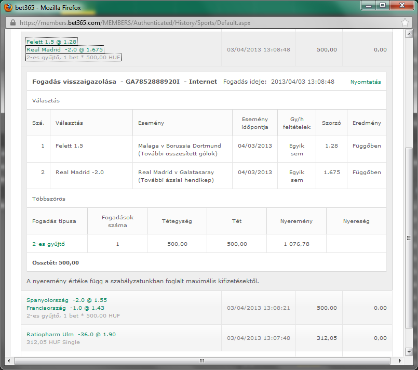418x370 pixels.
Task: Minimize the Firefox window
Action: click(x=369, y=5)
